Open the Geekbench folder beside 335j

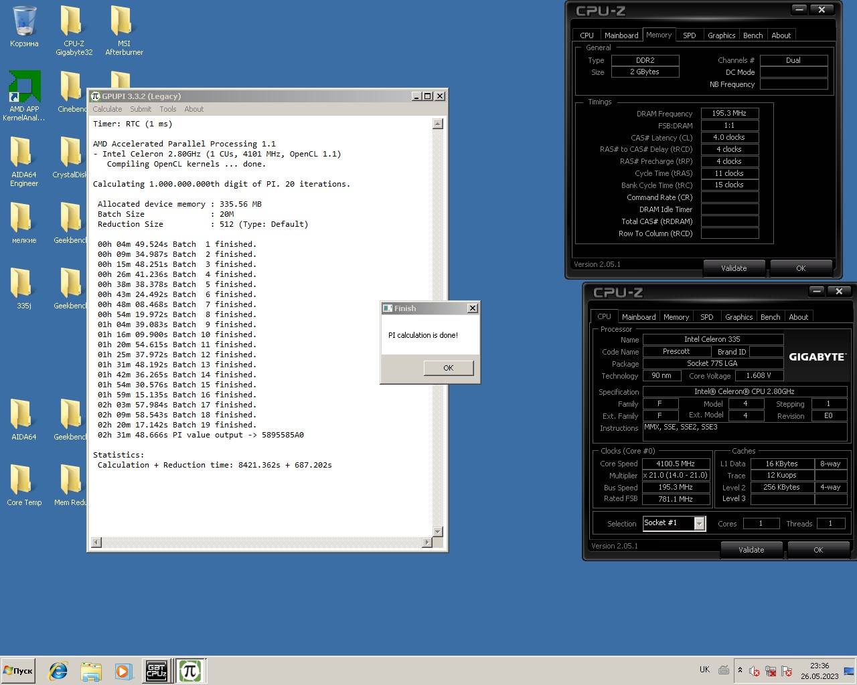(x=70, y=288)
